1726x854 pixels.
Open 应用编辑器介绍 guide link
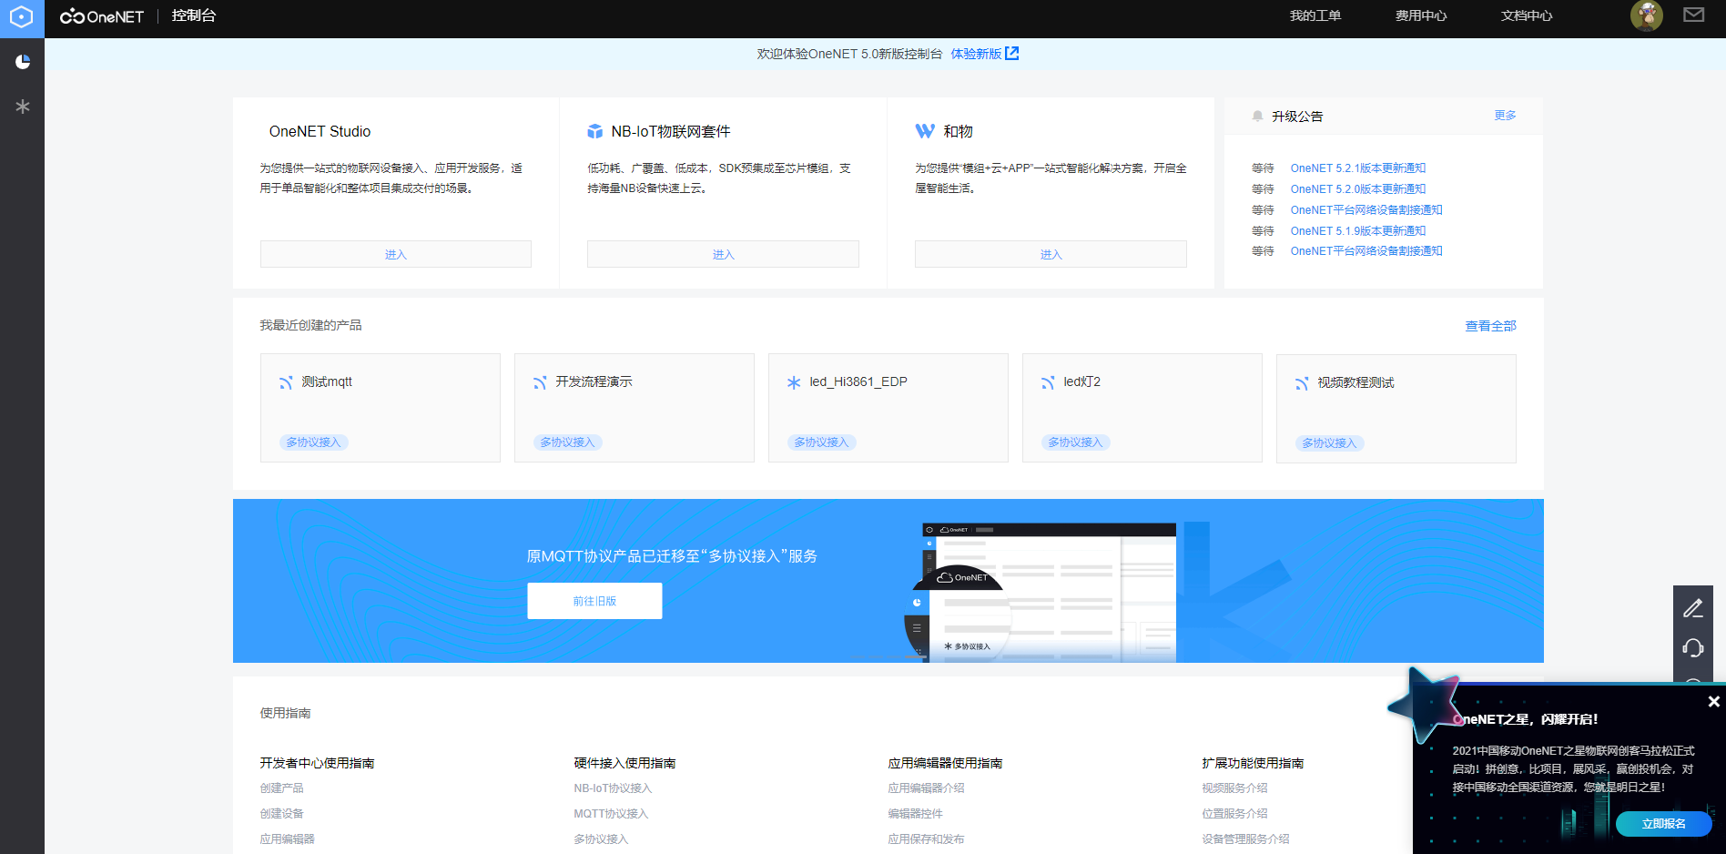(x=926, y=788)
